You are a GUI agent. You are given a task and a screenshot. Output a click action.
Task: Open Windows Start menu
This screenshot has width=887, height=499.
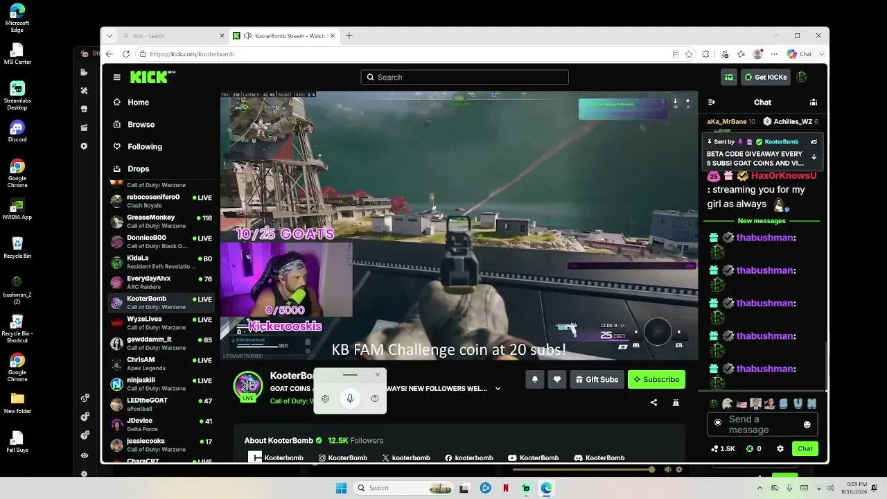click(x=341, y=488)
